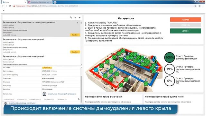Click В работе badge of smoke removal task
206x116 pixels.
75,35
